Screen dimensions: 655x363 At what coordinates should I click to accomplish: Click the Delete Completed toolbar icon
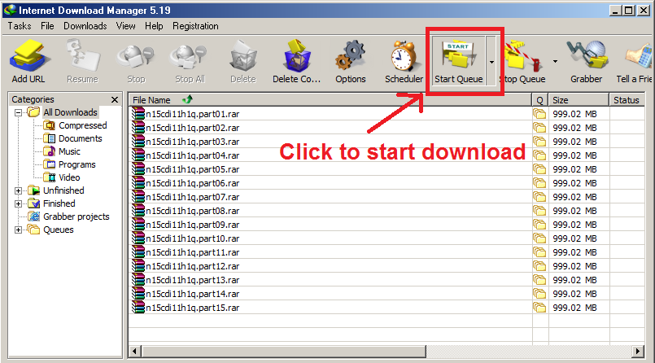pyautogui.click(x=297, y=55)
